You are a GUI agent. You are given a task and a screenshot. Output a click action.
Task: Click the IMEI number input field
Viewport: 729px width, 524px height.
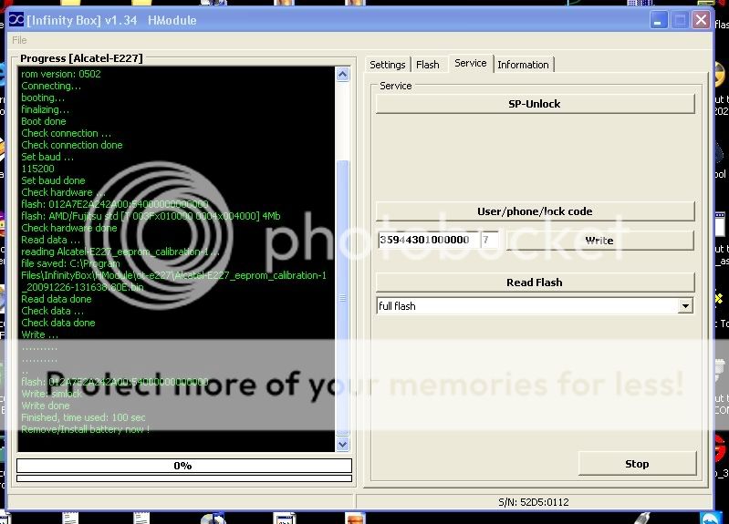point(426,241)
